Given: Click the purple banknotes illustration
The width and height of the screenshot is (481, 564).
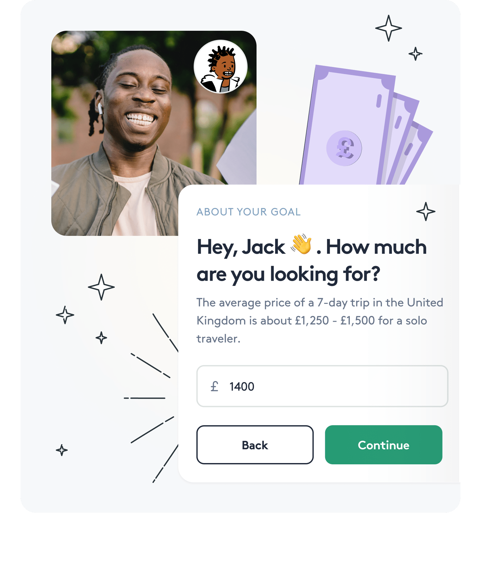Looking at the screenshot, I should point(366,125).
